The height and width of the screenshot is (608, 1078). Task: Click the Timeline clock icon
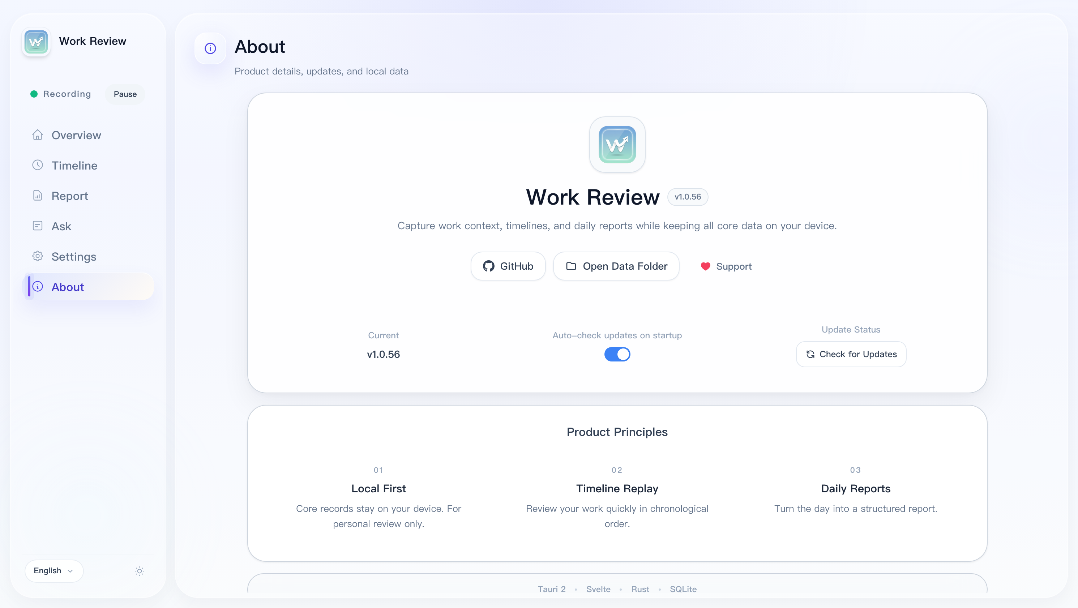coord(38,165)
